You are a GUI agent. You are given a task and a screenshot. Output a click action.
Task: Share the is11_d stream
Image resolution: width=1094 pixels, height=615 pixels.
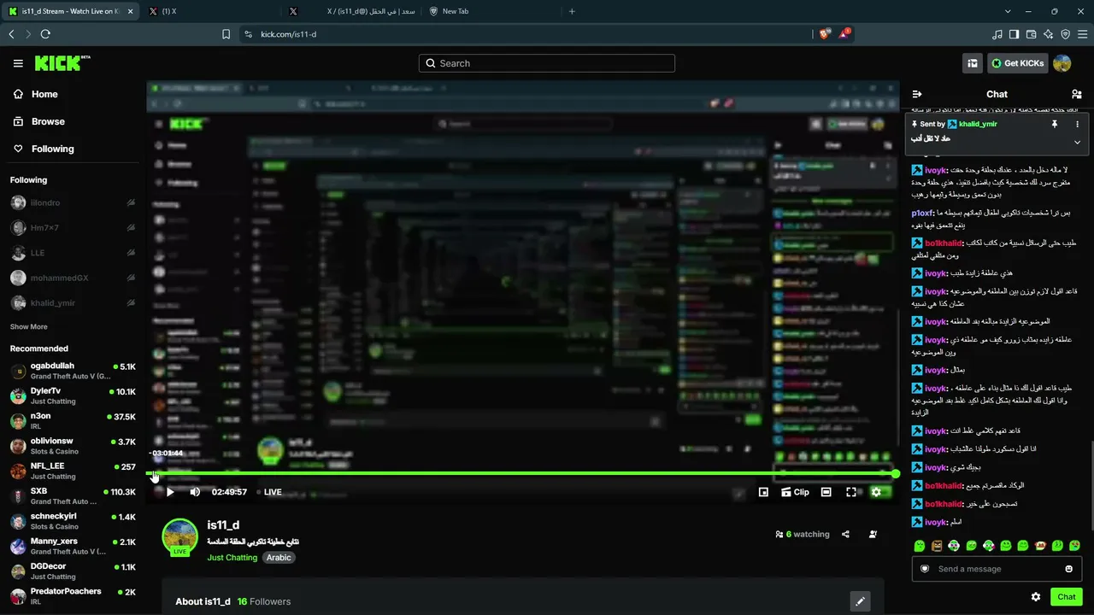(x=845, y=535)
